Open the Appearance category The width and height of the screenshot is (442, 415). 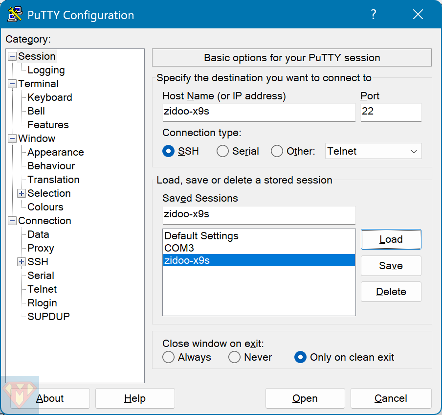tap(56, 152)
